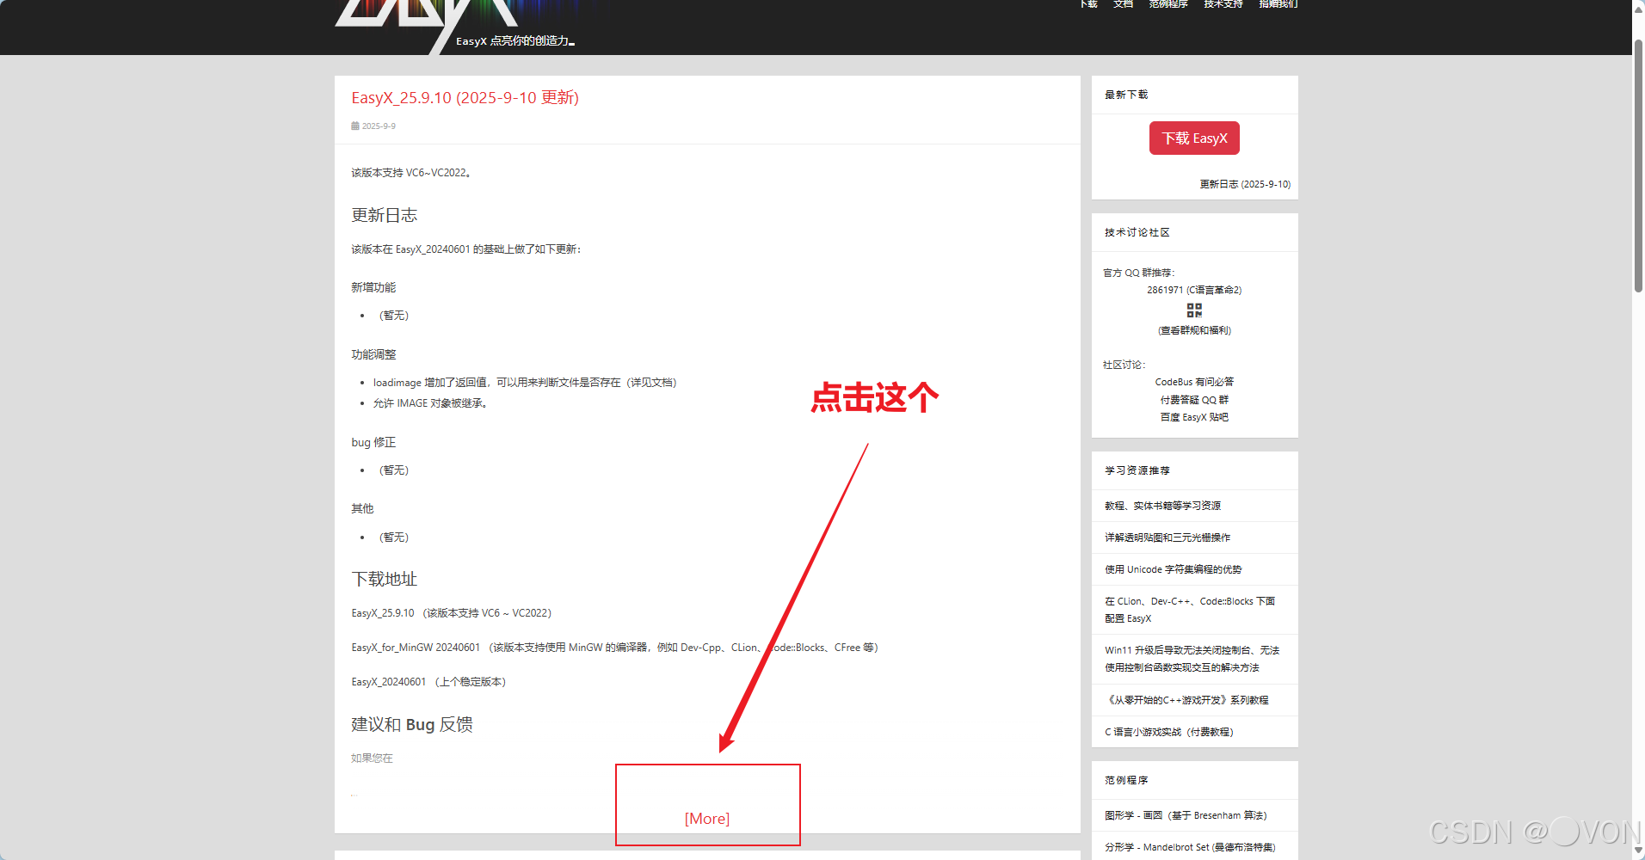1645x860 pixels.
Task: Open CLion、Dev-C++、Code::Blocks 配置 EasyX article
Action: click(x=1190, y=610)
